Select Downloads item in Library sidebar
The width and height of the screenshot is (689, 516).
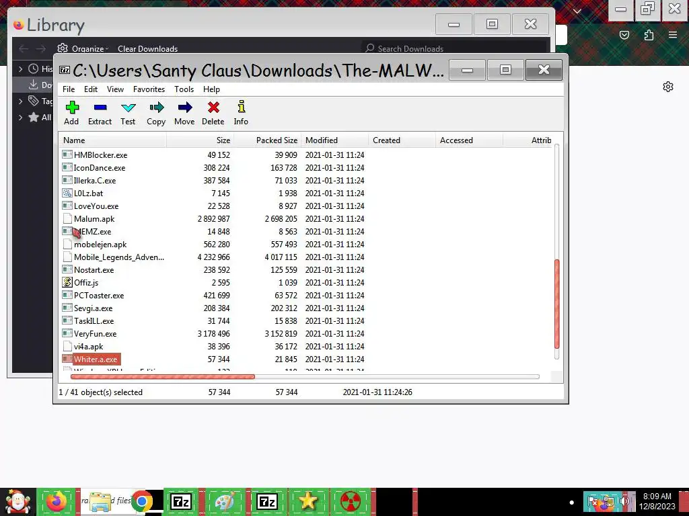point(40,85)
